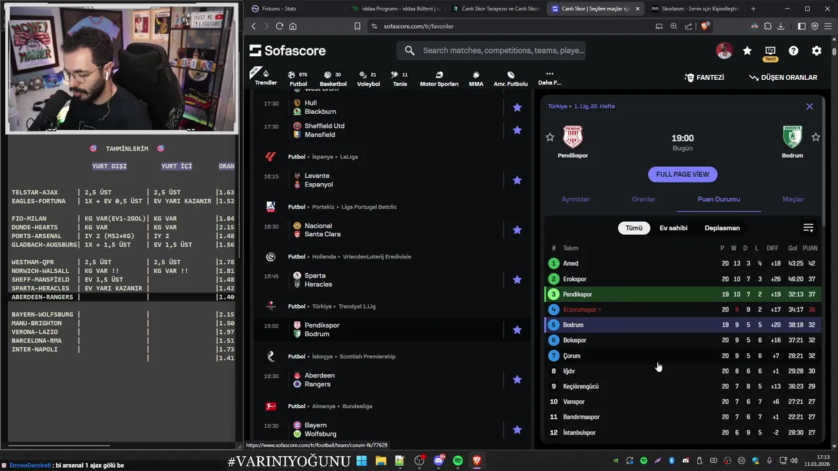838x471 pixels.
Task: Favorite the Bodrum team in match panel
Action: coord(816,137)
